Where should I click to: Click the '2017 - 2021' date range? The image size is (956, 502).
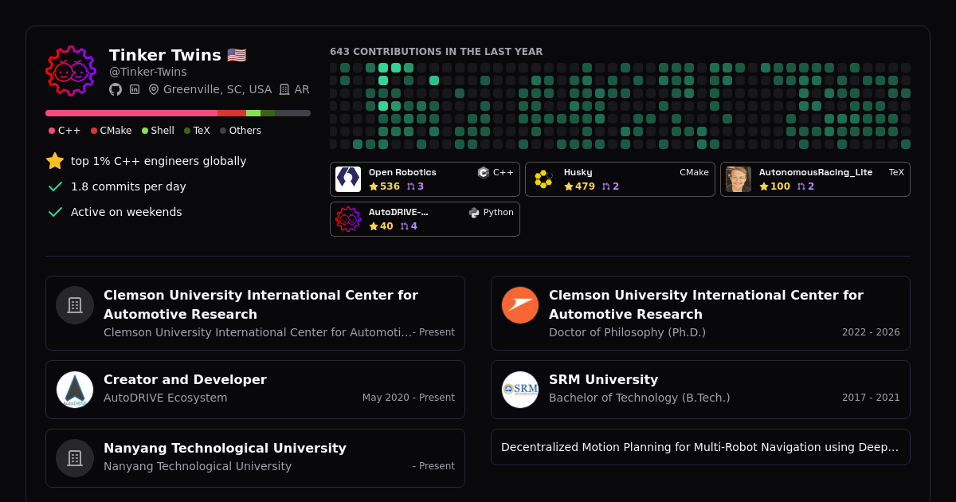pos(871,398)
